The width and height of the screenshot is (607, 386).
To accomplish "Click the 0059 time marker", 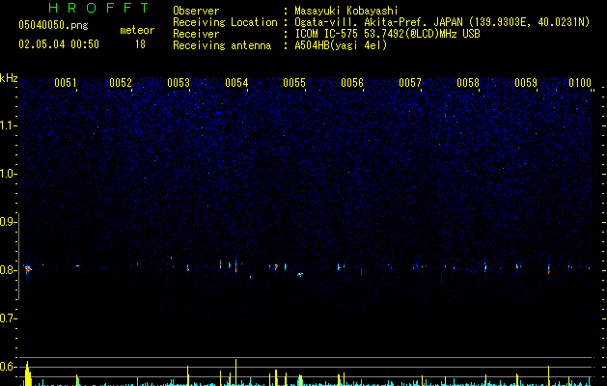I will point(526,82).
